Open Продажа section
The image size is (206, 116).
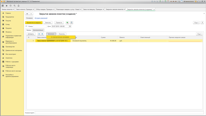(9, 28)
